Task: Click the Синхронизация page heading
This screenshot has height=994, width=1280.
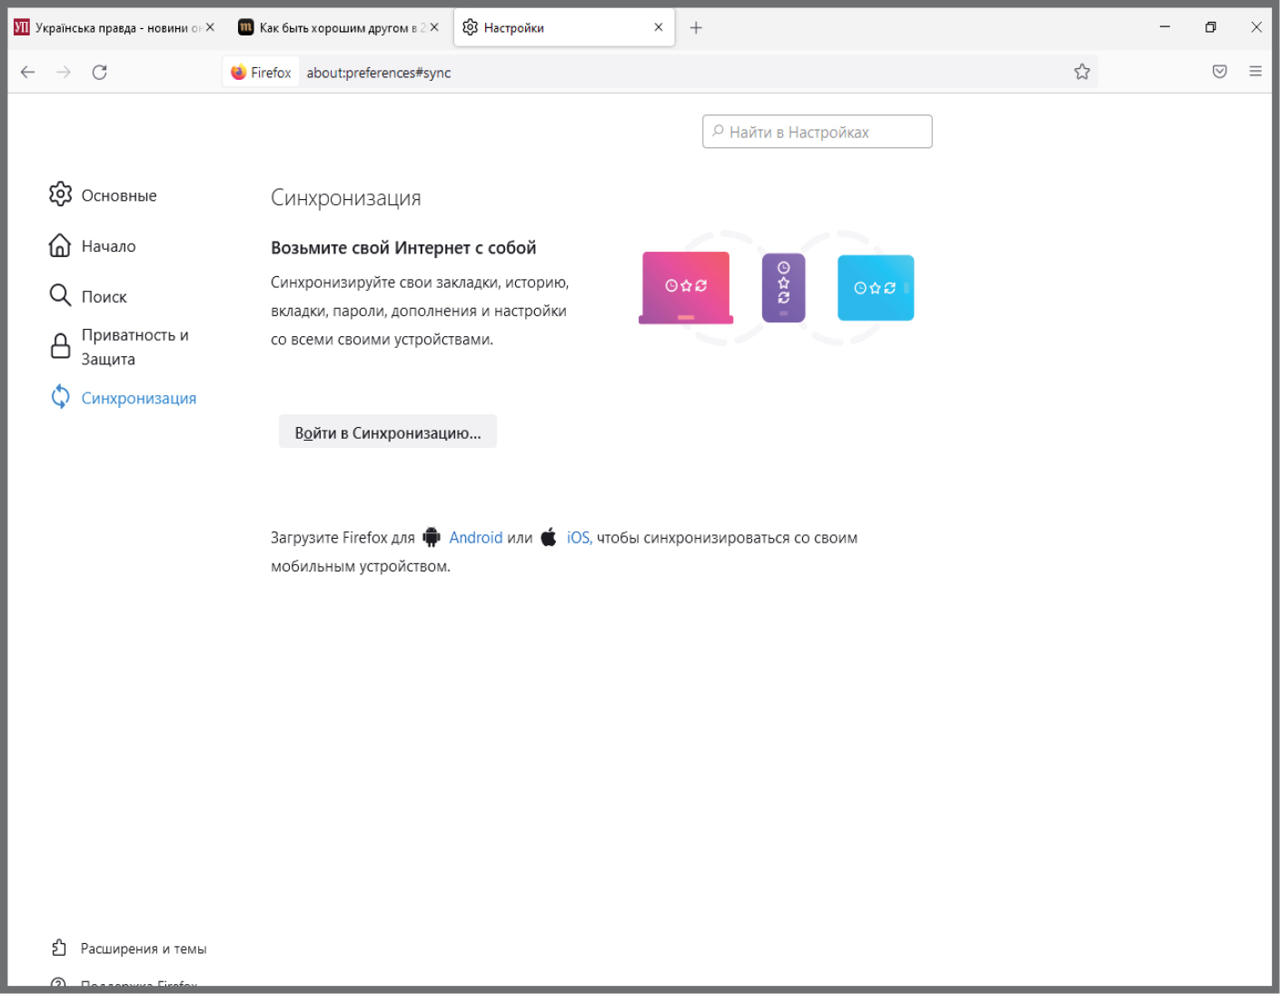Action: [346, 198]
